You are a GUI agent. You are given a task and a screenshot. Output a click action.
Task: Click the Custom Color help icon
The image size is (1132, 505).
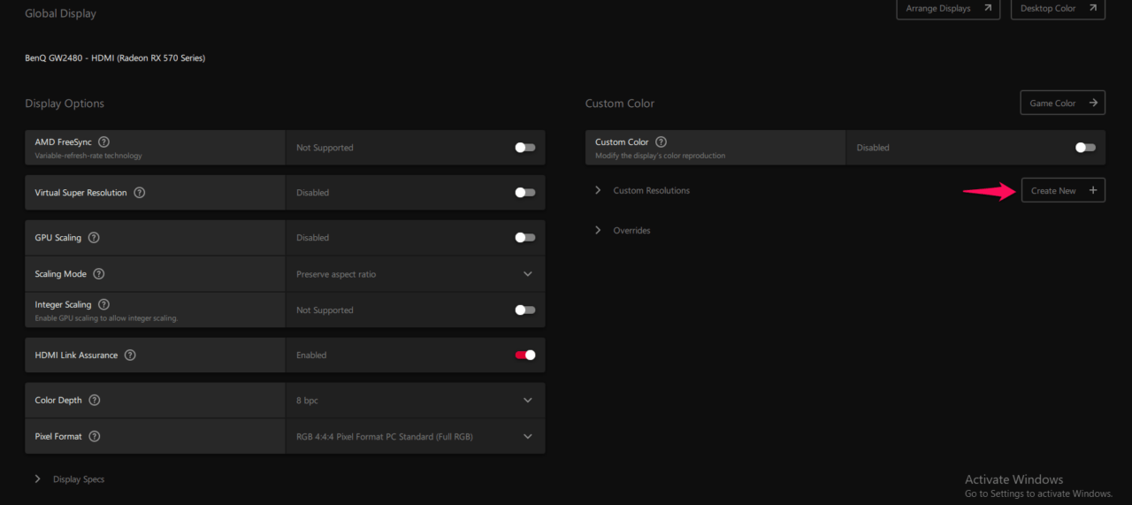point(662,142)
